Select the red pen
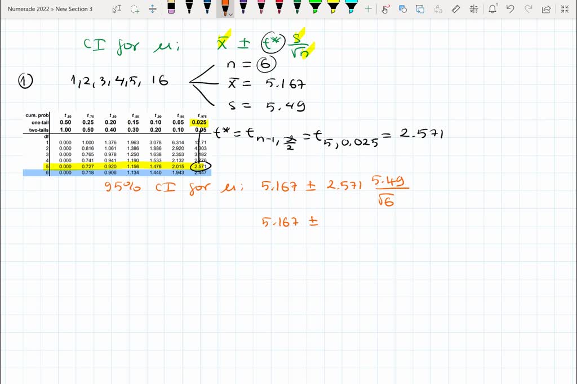Viewport: 577px width, 384px height. (x=279, y=7)
